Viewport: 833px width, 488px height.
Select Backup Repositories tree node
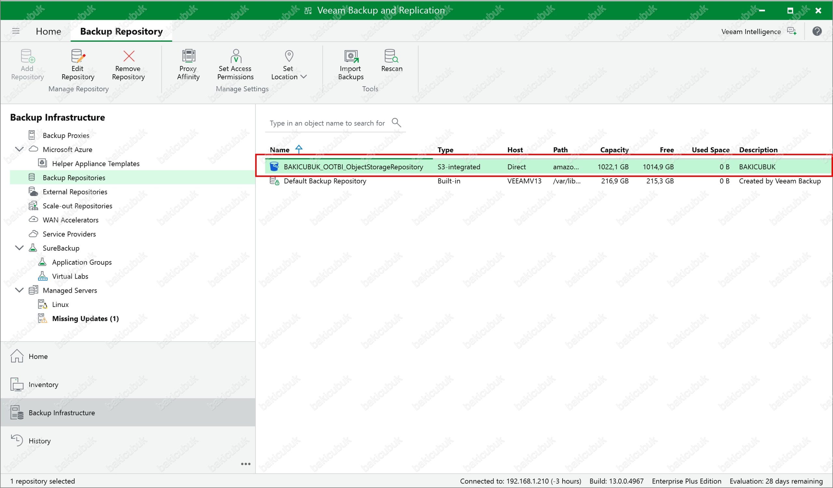[74, 177]
